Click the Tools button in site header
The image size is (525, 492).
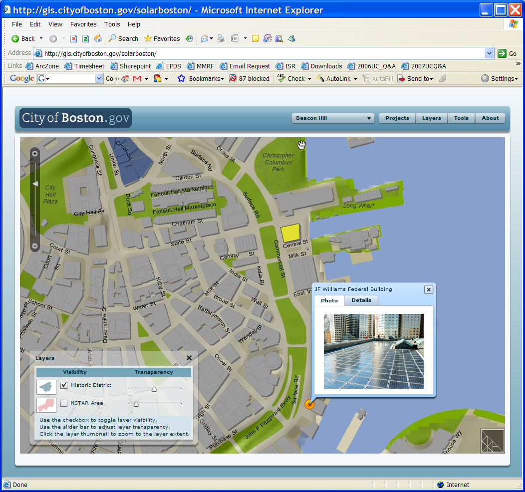click(x=461, y=118)
